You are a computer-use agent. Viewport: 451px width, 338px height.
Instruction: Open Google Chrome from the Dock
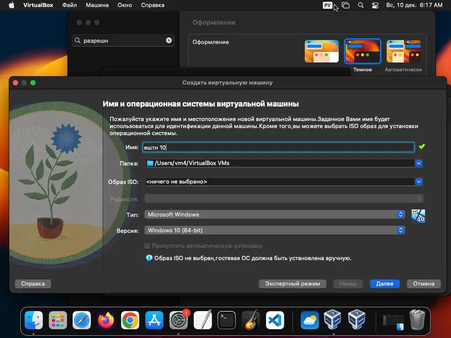(130, 320)
